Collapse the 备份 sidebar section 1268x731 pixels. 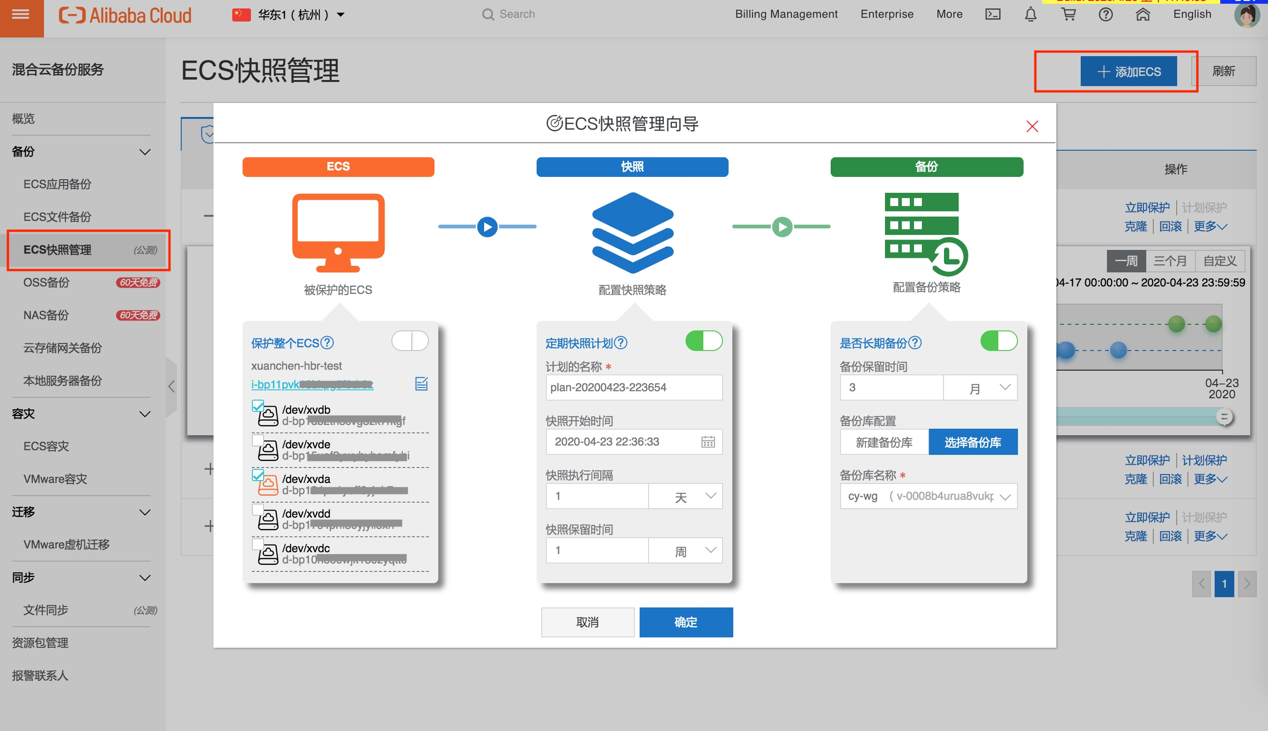pyautogui.click(x=145, y=152)
